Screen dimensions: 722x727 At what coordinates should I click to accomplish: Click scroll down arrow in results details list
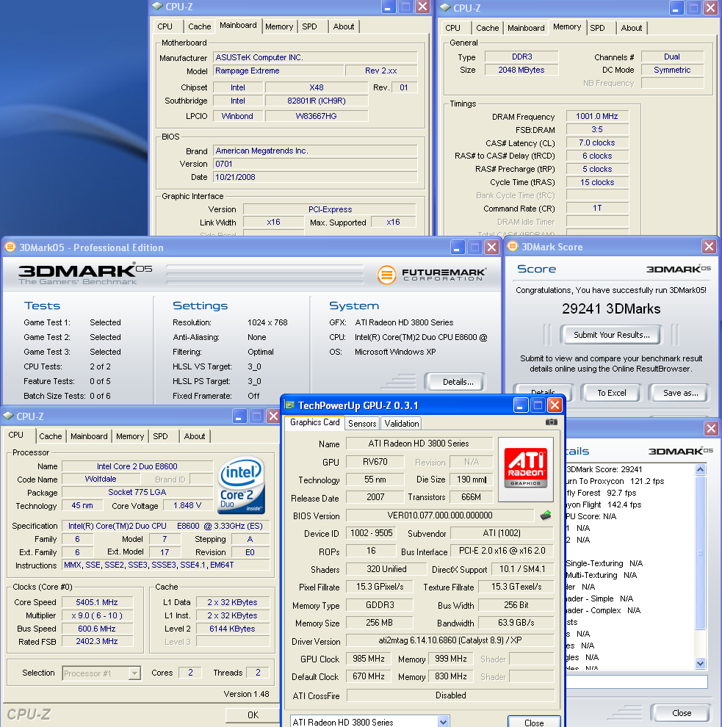coord(700,664)
